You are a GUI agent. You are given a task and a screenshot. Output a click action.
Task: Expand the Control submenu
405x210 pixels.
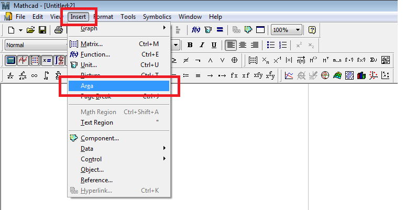tap(119, 159)
